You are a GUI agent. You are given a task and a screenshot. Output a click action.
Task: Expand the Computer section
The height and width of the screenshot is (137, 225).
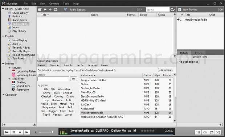(x=3, y=95)
